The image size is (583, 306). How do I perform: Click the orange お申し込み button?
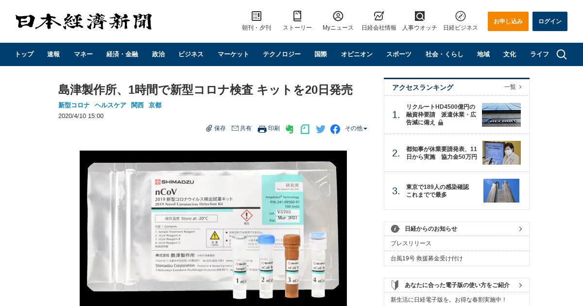(508, 21)
